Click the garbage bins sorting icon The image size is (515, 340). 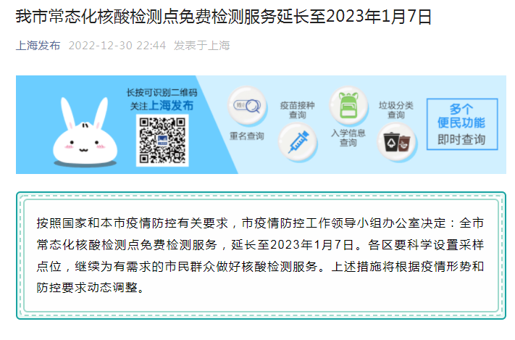[397, 142]
